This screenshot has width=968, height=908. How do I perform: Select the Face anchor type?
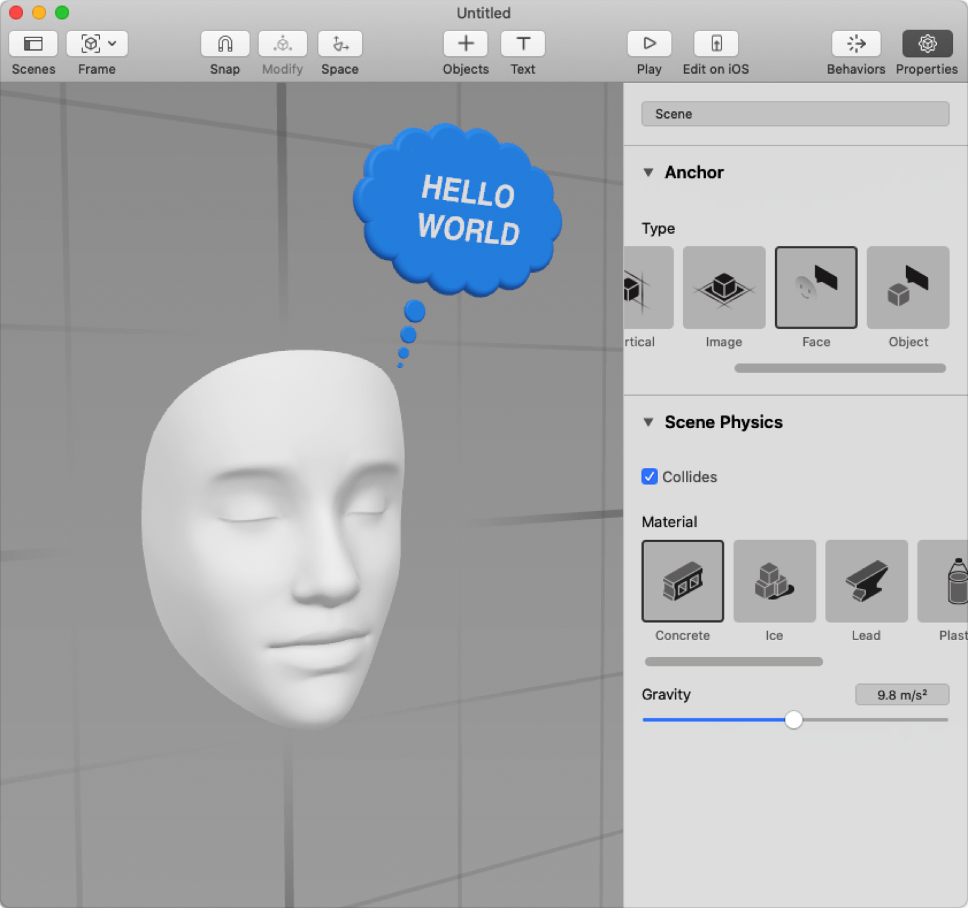click(816, 287)
